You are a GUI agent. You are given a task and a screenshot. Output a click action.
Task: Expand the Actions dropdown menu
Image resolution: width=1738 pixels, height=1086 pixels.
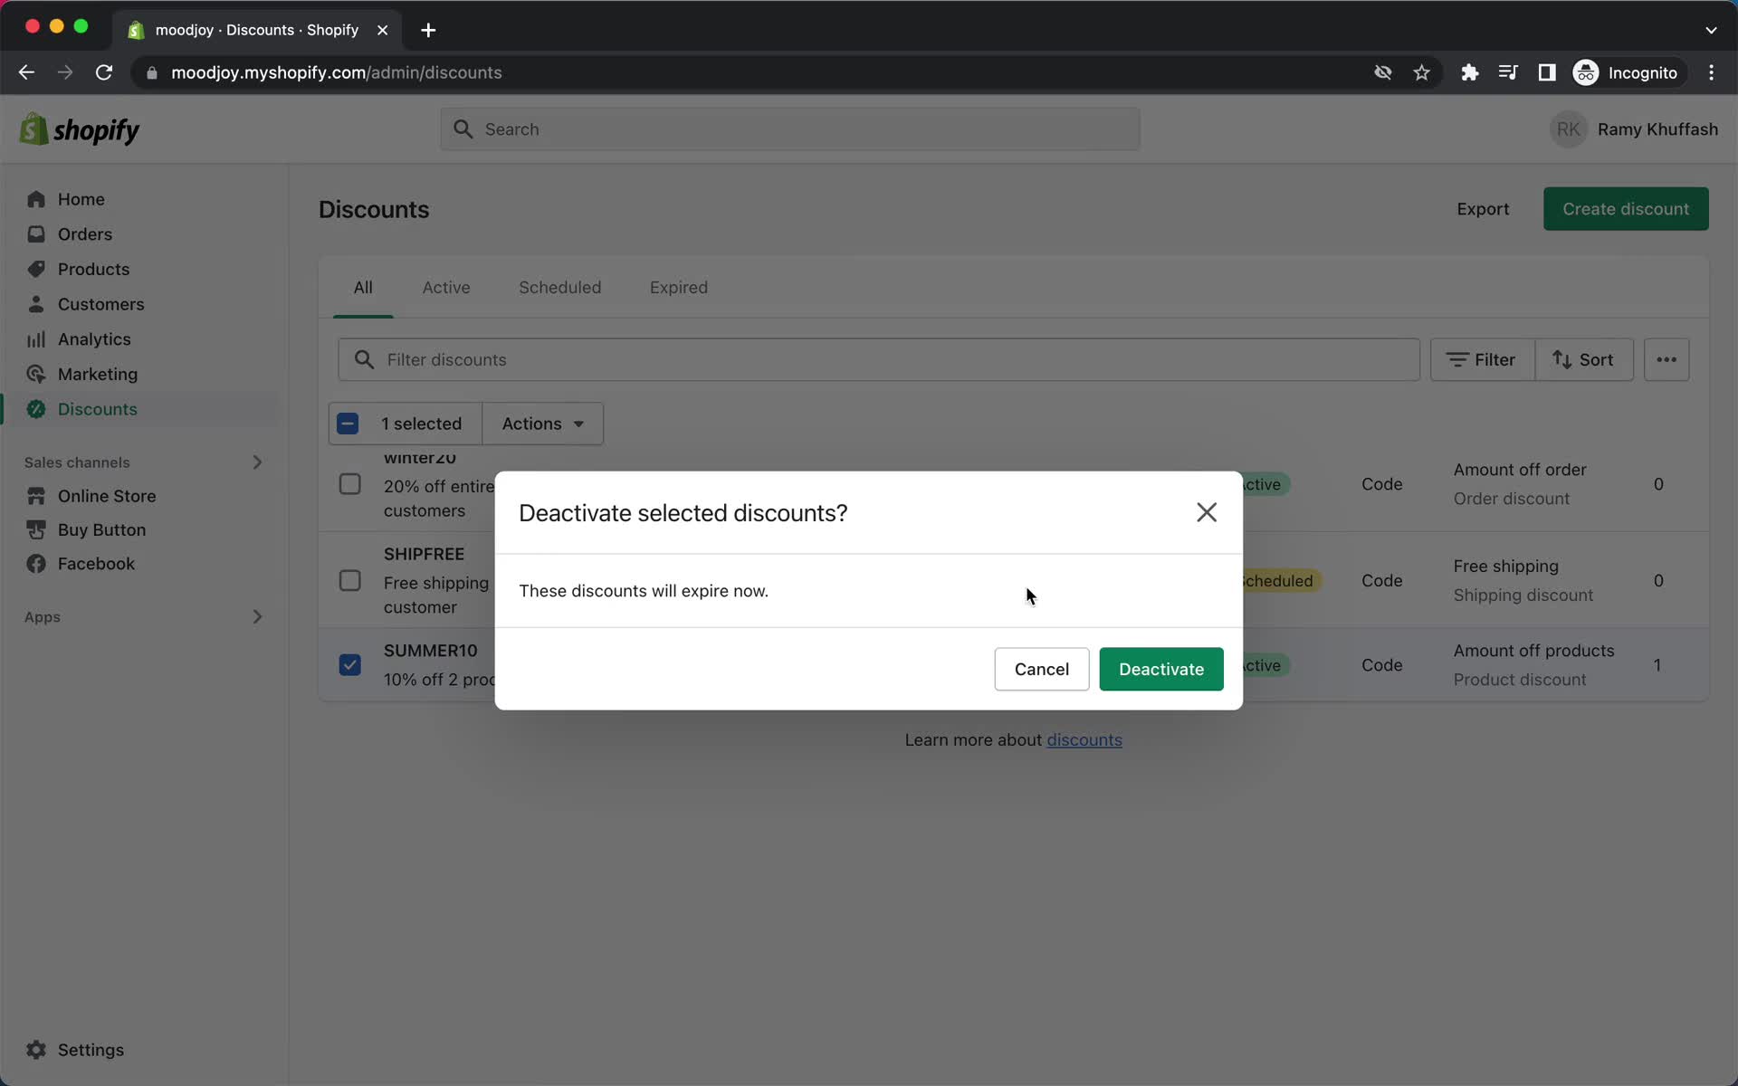[542, 423]
